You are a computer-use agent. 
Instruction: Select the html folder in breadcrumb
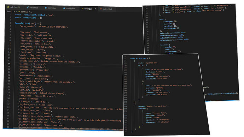(9, 11)
